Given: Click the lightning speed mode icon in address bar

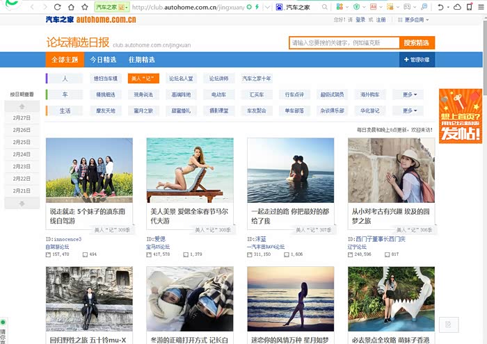Looking at the screenshot, I should click(x=257, y=7).
